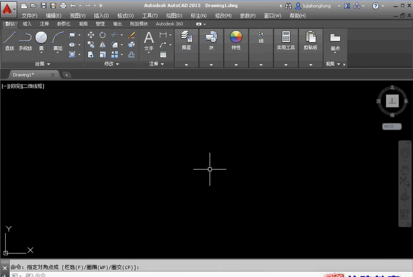Viewport: 413px width, 277px height.
Task: Click the command line input field
Action: 211,275
